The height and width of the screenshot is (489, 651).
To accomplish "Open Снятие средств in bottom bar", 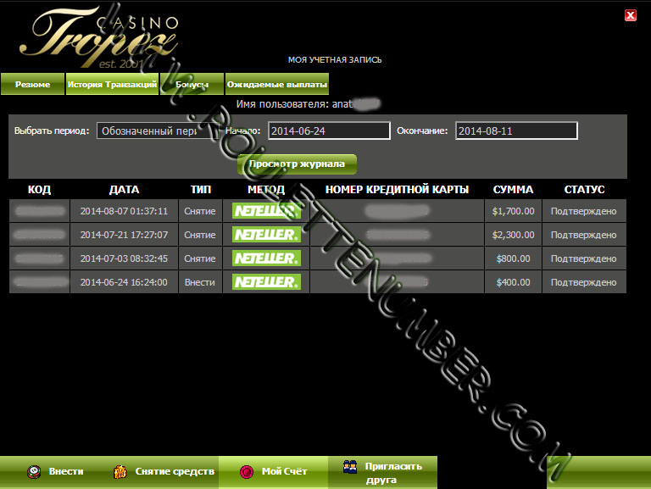I will pyautogui.click(x=164, y=472).
